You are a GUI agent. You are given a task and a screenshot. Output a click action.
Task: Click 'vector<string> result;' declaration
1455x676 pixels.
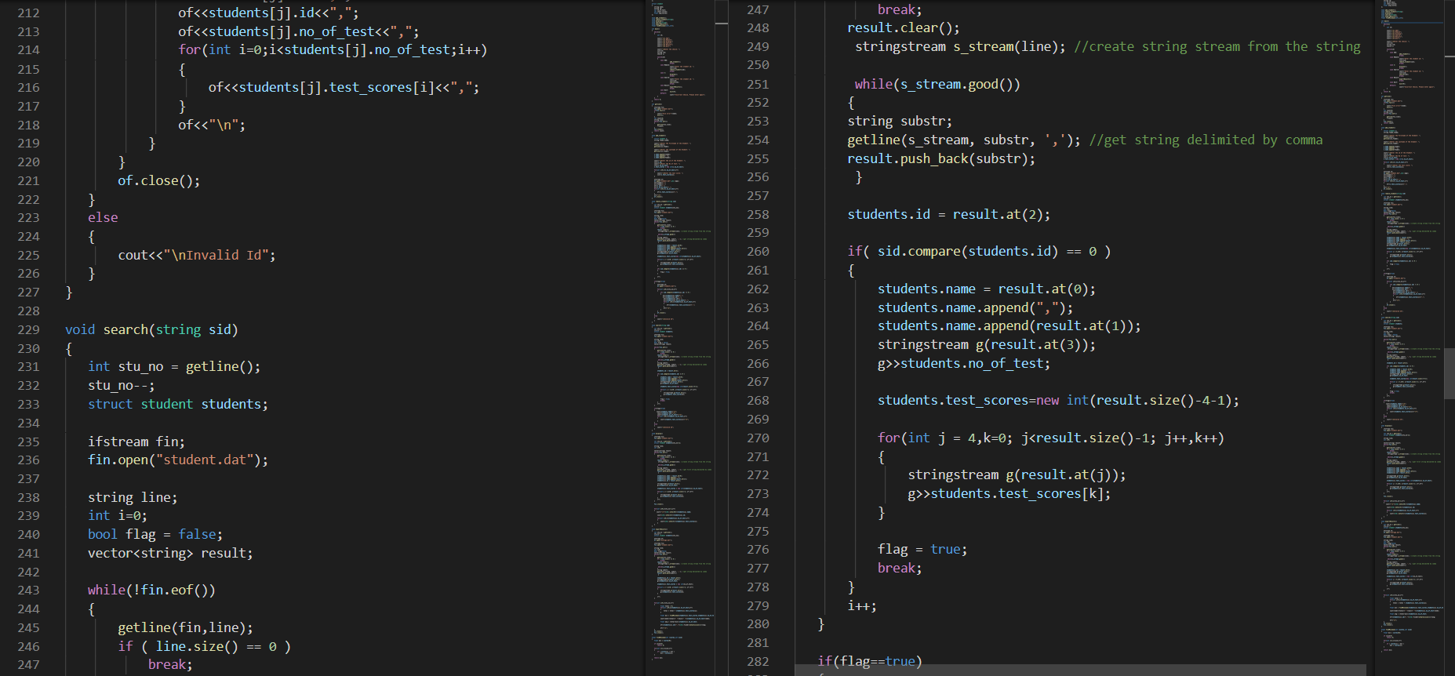tap(170, 553)
